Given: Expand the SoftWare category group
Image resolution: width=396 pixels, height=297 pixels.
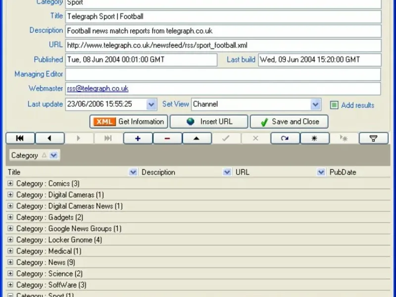Looking at the screenshot, I should pyautogui.click(x=10, y=285).
